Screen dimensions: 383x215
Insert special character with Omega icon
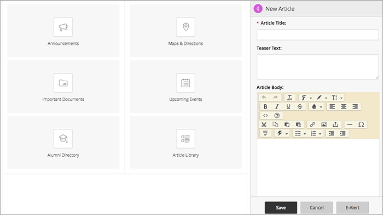361,125
